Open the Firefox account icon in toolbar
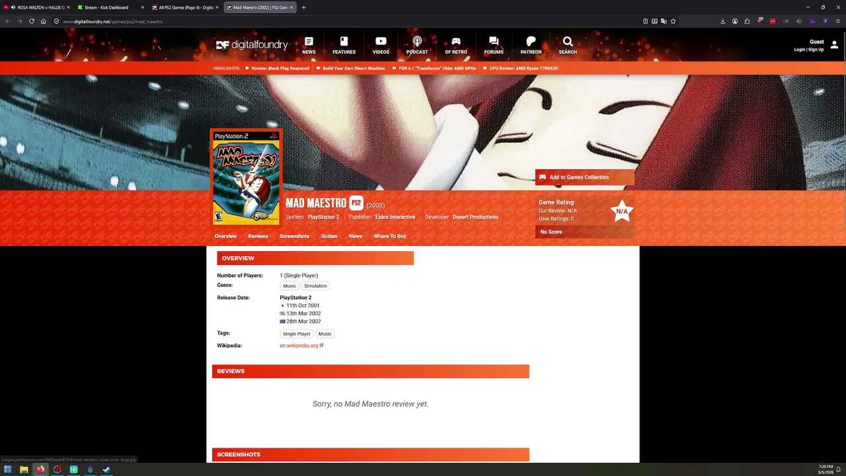Viewport: 846px width, 476px height. click(734, 21)
